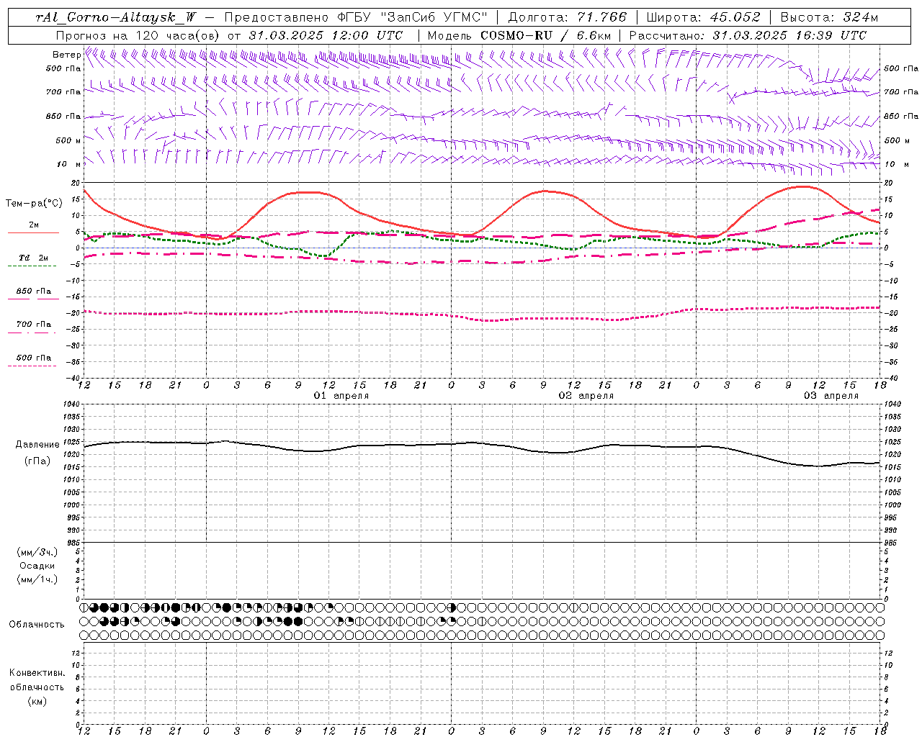Click the 02 апреля date label

586,396
